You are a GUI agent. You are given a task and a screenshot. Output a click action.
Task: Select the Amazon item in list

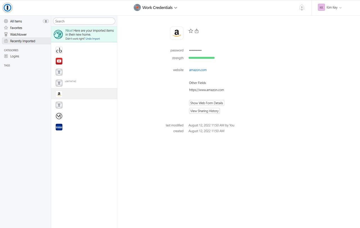[84, 94]
